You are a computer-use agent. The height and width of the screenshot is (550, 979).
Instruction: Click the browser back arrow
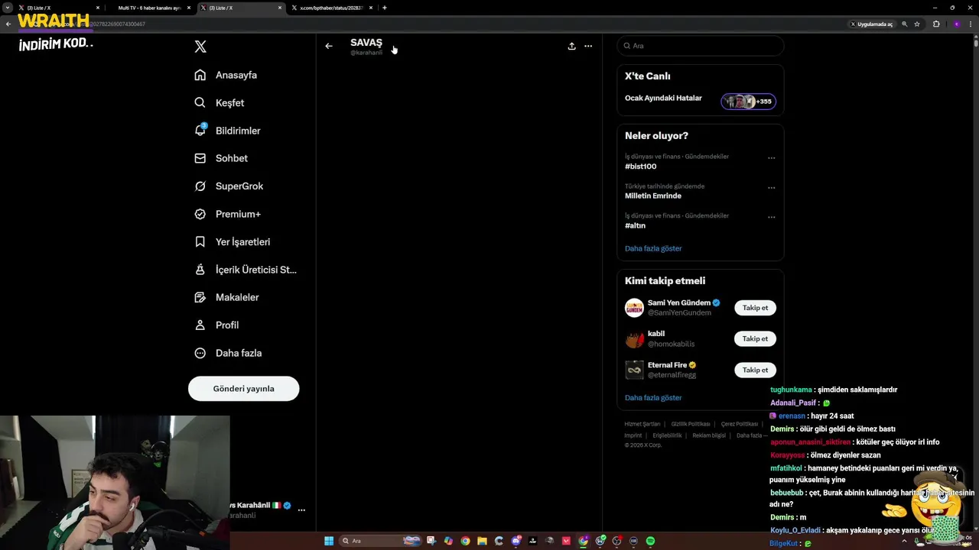(x=8, y=24)
